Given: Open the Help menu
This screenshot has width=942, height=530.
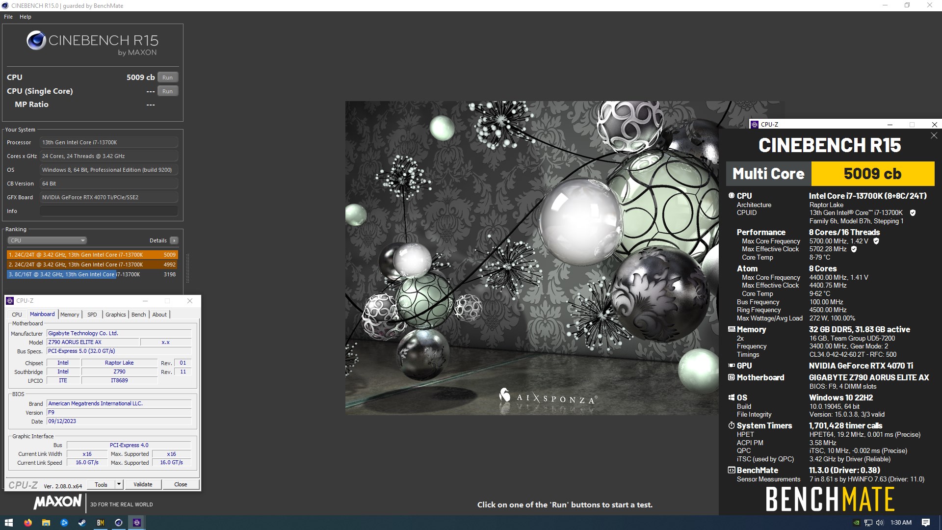Looking at the screenshot, I should (x=26, y=17).
